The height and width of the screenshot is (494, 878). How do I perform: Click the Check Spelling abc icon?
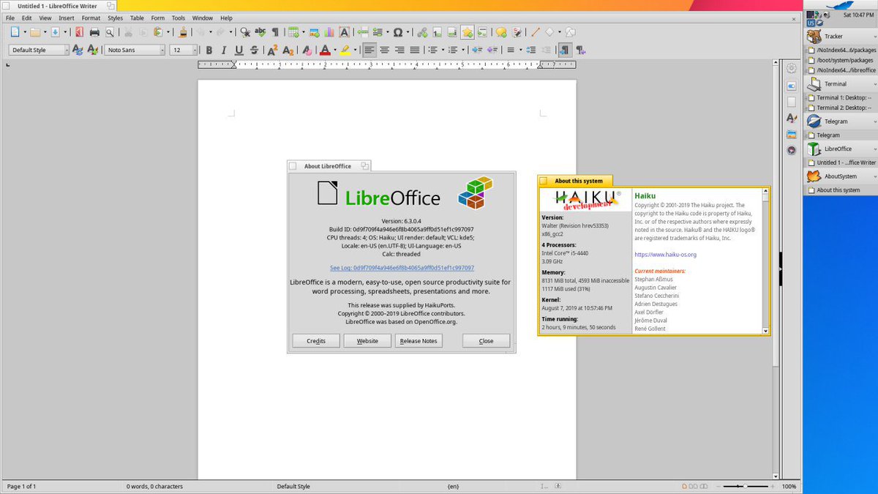pos(260,32)
